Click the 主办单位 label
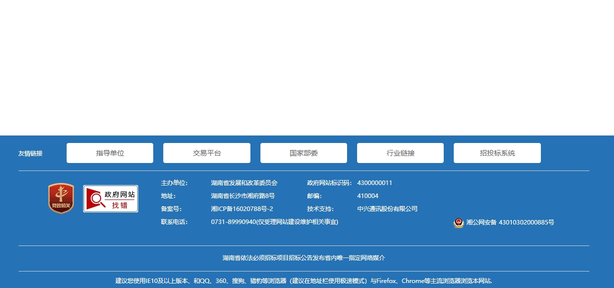The width and height of the screenshot is (614, 288). (174, 183)
